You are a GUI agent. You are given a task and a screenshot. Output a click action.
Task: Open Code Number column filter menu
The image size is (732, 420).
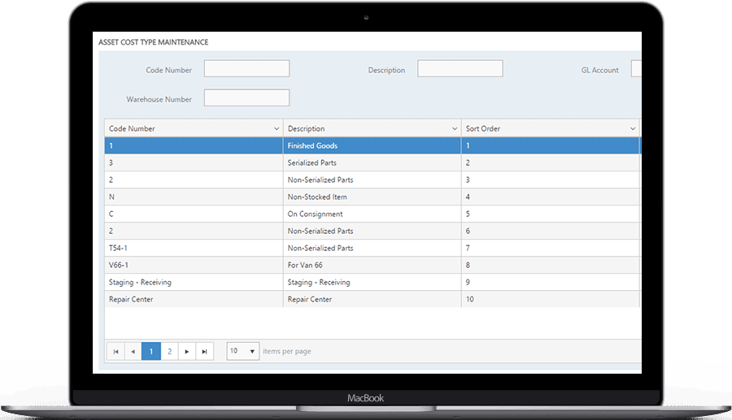[277, 128]
